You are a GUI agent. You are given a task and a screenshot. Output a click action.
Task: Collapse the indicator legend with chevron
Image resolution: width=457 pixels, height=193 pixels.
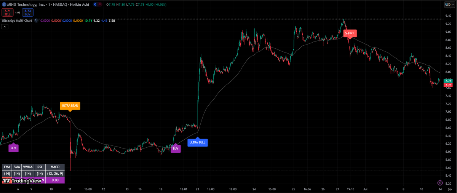point(5,27)
